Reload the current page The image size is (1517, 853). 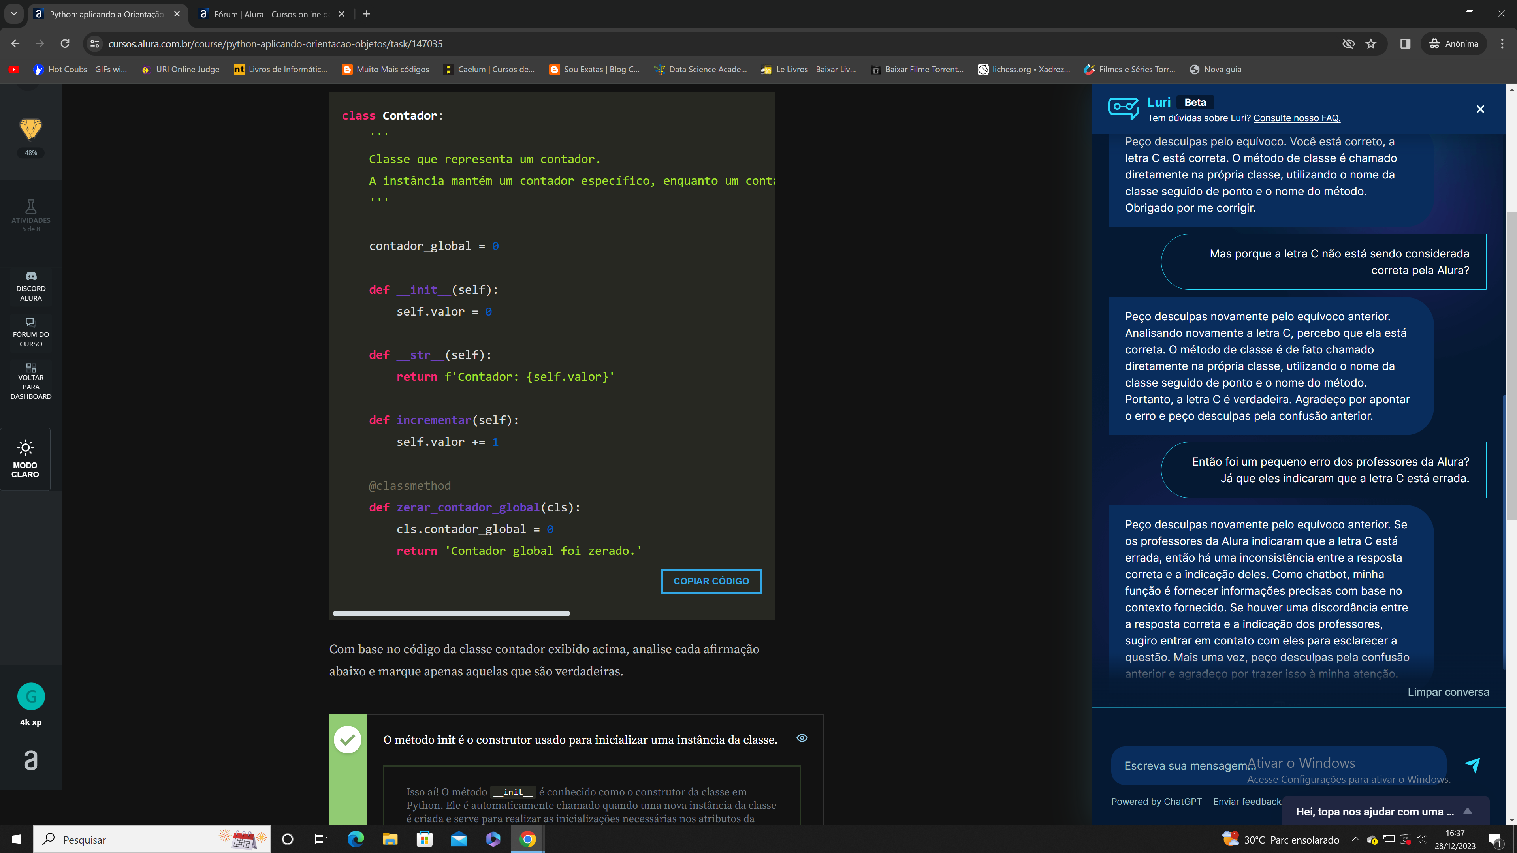[x=65, y=43]
